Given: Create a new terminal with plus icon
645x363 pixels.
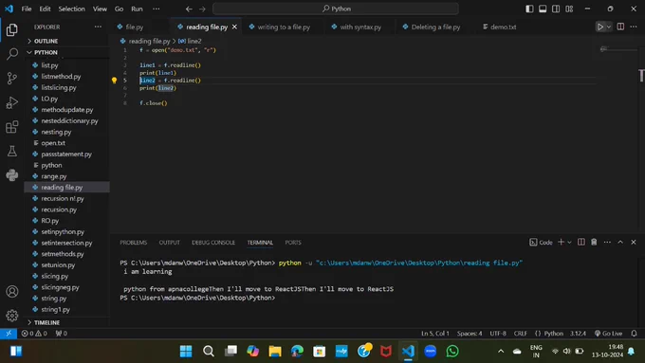Looking at the screenshot, I should coord(561,242).
